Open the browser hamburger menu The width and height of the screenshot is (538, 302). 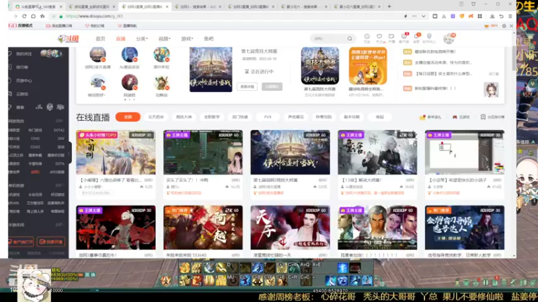point(510,16)
